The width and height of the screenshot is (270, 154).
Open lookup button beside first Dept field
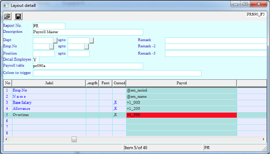point(55,40)
